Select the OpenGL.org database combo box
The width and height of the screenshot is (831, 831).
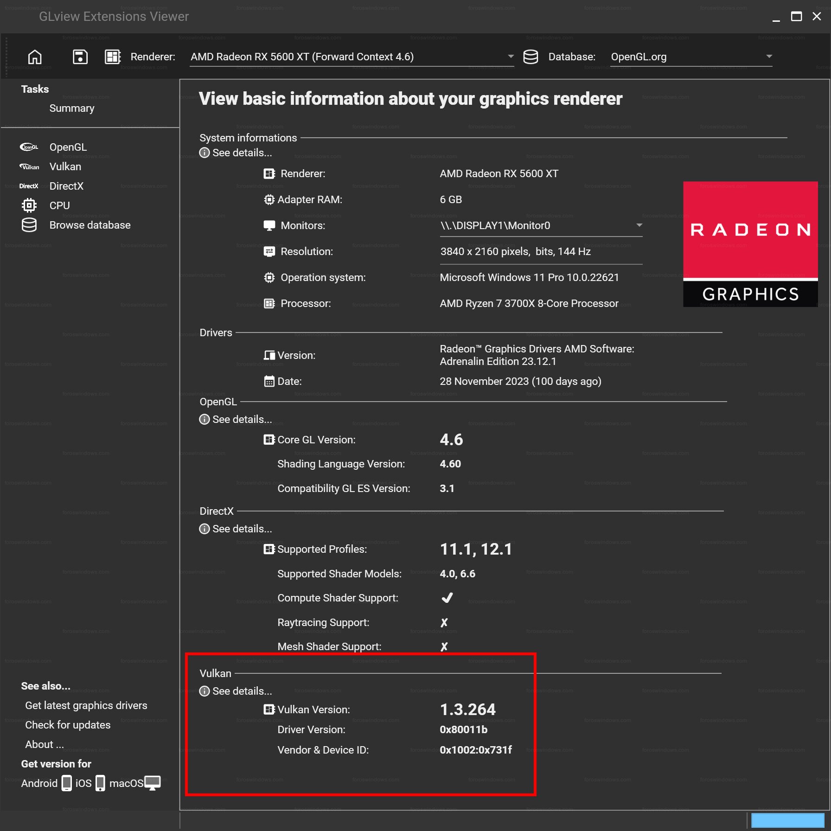(691, 57)
